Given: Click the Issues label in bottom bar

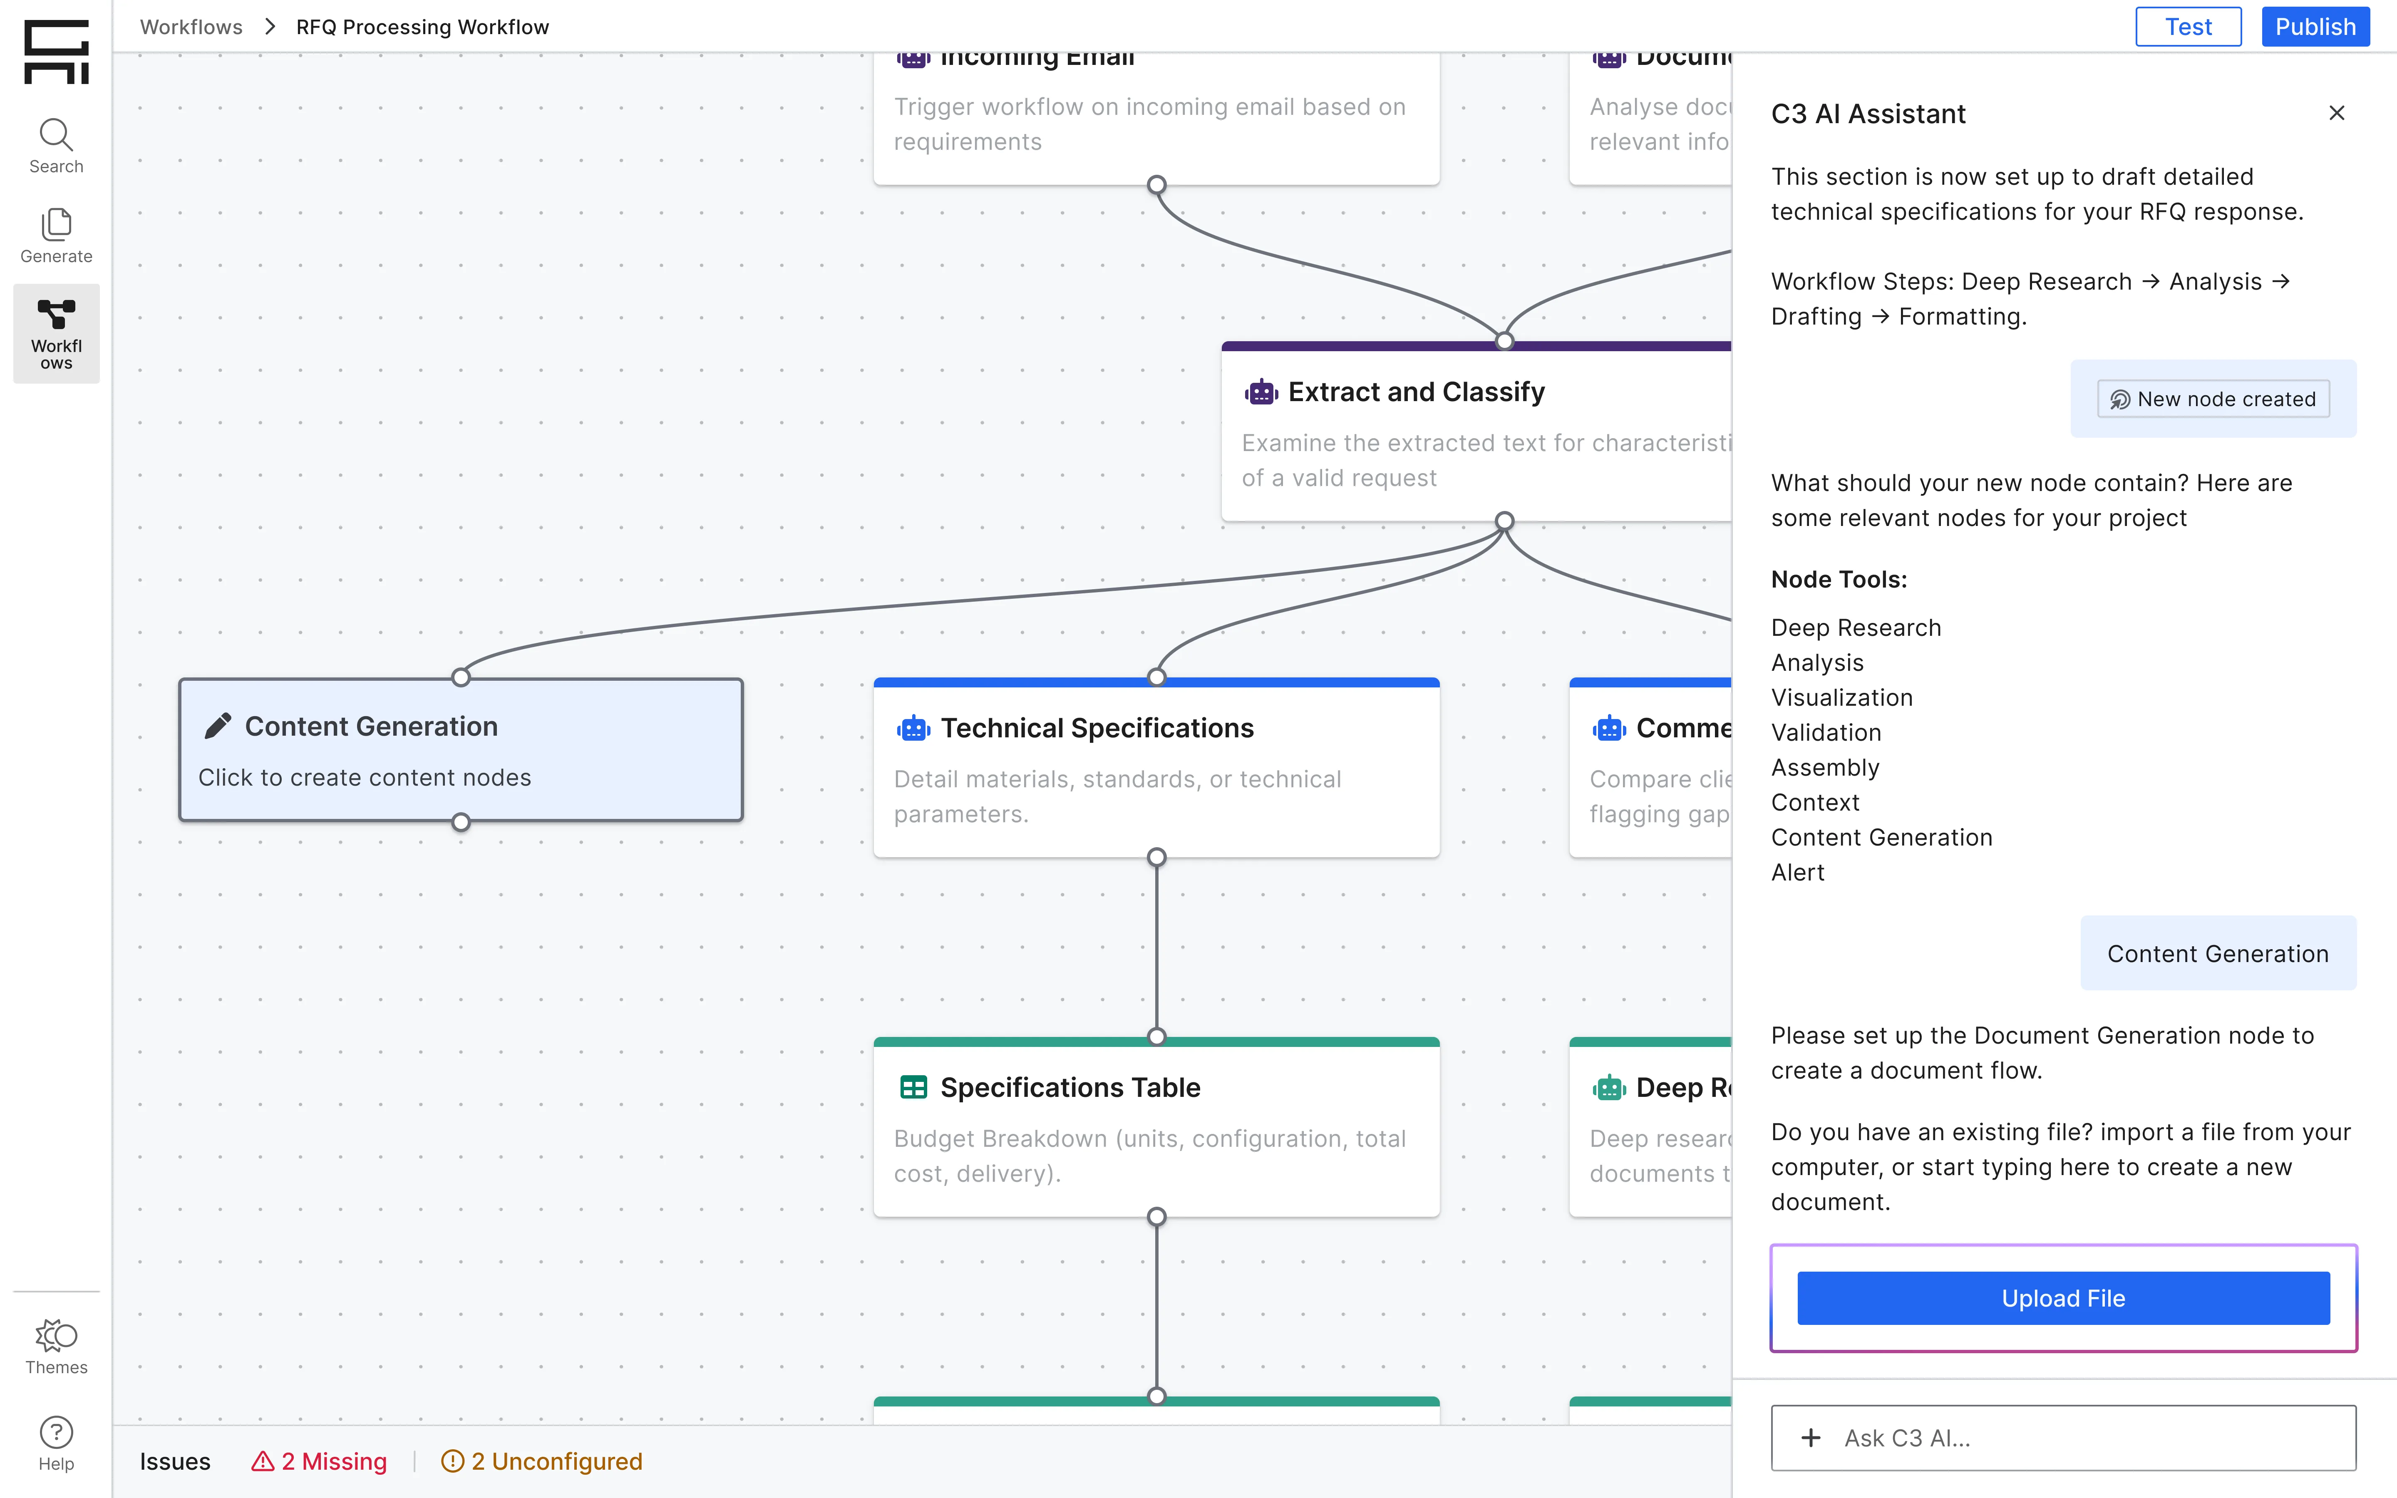Looking at the screenshot, I should coord(175,1461).
